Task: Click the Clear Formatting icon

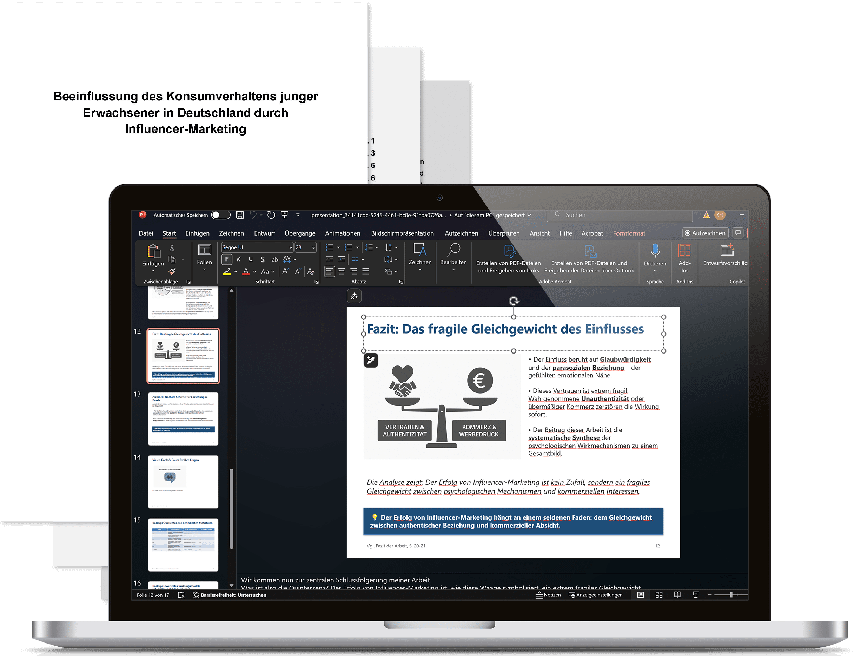Action: tap(311, 271)
